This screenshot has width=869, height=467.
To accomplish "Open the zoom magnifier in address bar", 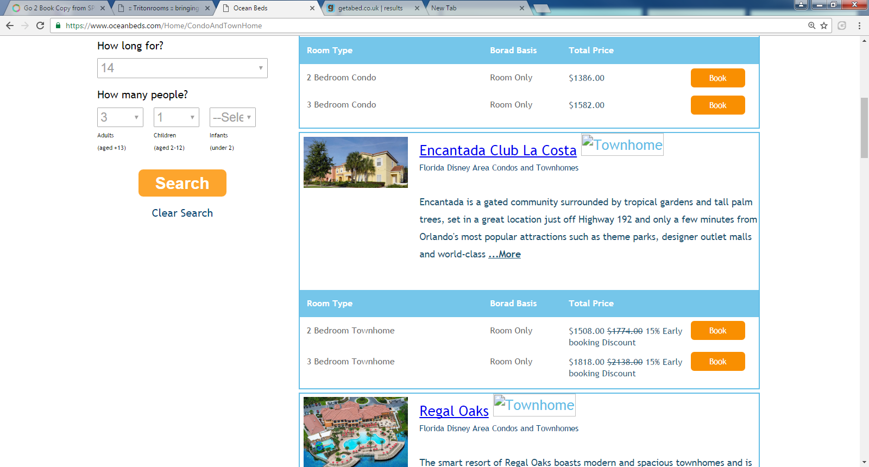I will 812,26.
